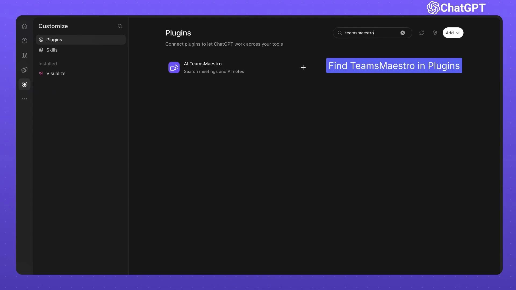Clear the plugin search text
Image resolution: width=516 pixels, height=290 pixels.
[403, 33]
